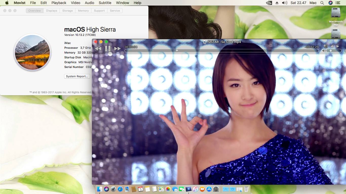The width and height of the screenshot is (346, 194).
Task: Click the striped square icon in Movist controls
Action: click(326, 46)
